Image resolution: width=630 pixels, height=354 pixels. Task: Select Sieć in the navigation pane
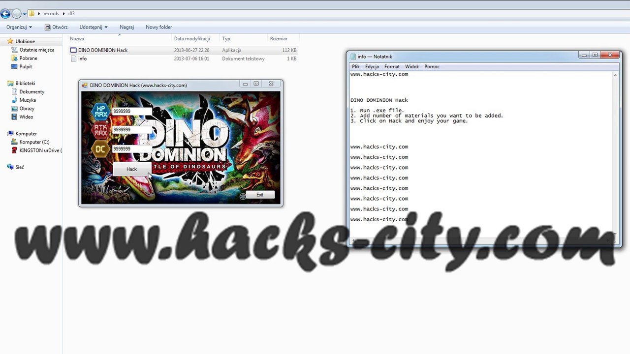click(x=20, y=167)
